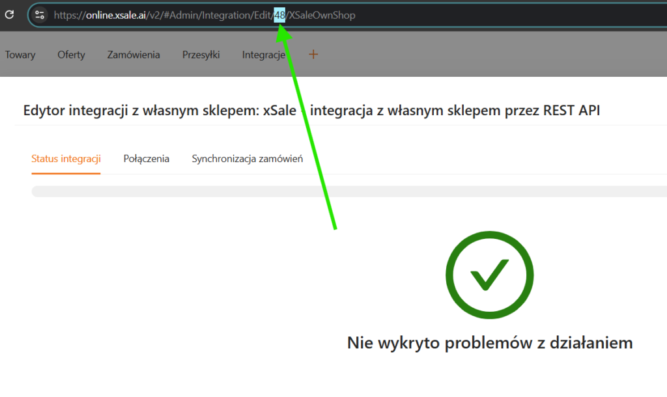
Task: Switch to the Synchronizacja zamówień tab
Action: pos(247,159)
